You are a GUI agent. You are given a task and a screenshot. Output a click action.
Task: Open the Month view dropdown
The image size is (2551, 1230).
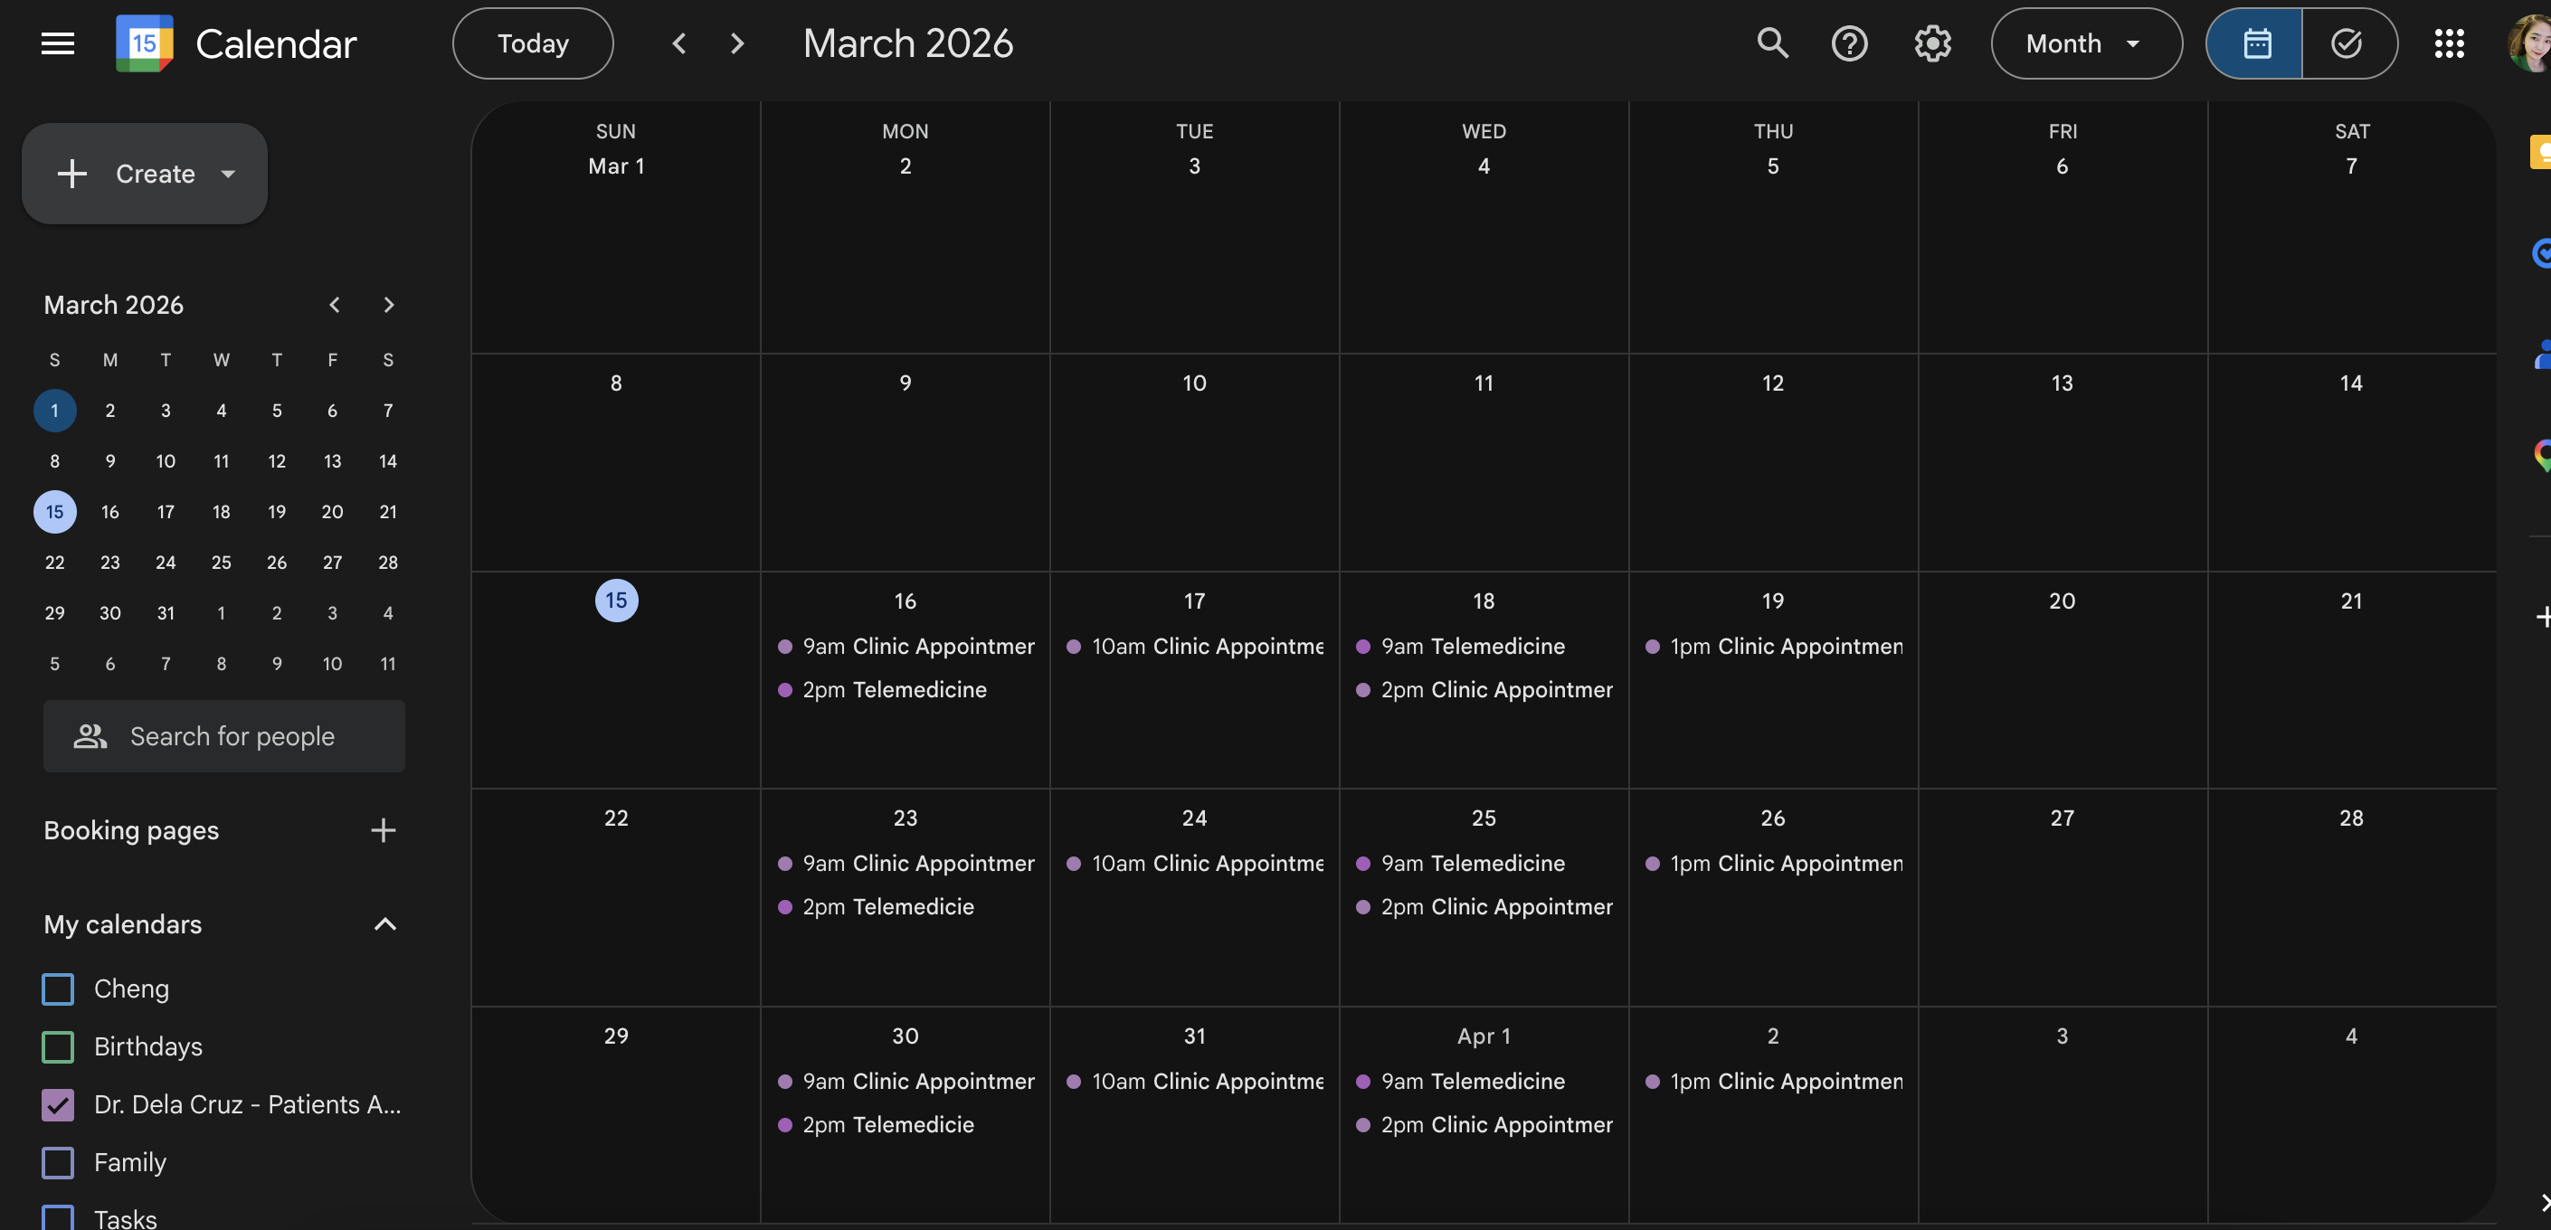click(2085, 43)
